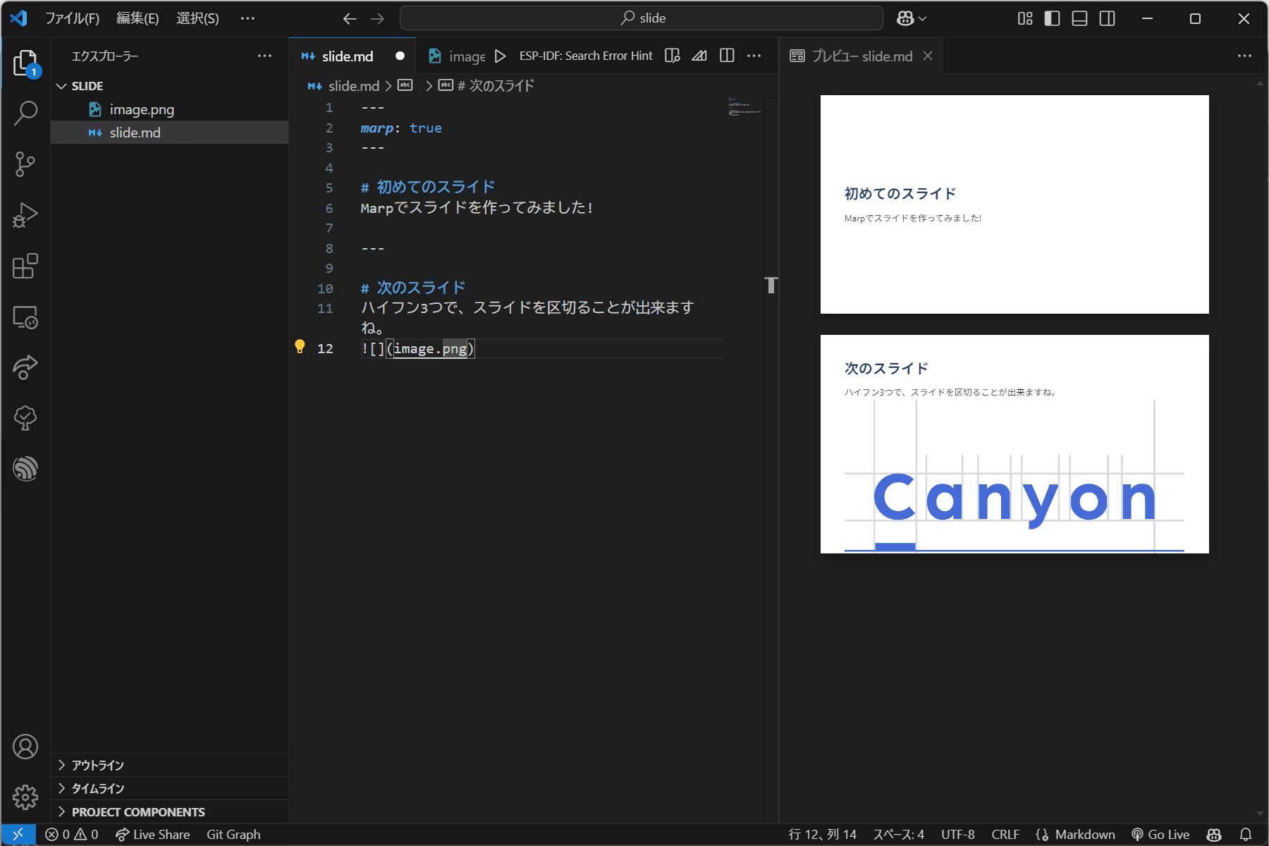Open the ESP-IDF Espressif sidebar icon
The image size is (1269, 846).
tap(25, 469)
